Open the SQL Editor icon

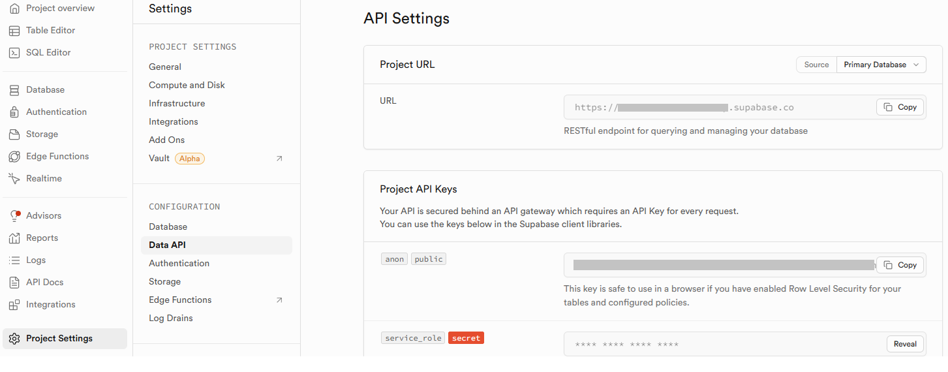click(x=14, y=53)
